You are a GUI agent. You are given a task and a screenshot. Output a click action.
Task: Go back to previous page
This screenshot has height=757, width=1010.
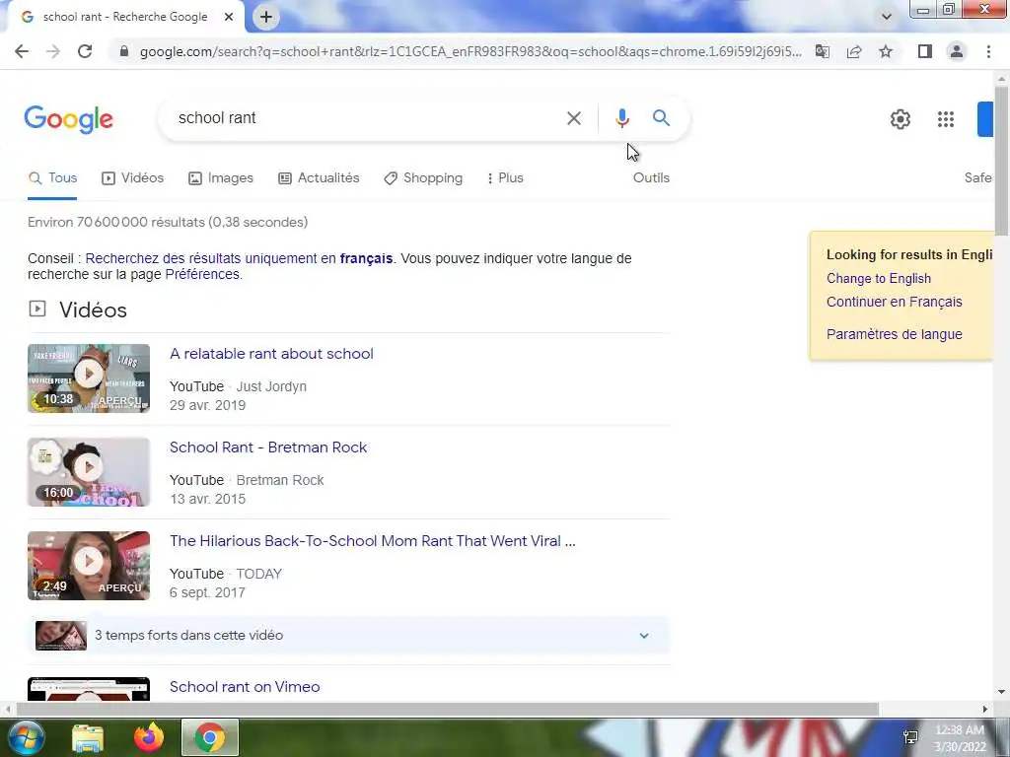22,51
